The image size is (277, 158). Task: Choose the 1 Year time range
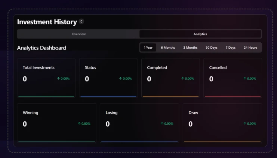(x=148, y=48)
